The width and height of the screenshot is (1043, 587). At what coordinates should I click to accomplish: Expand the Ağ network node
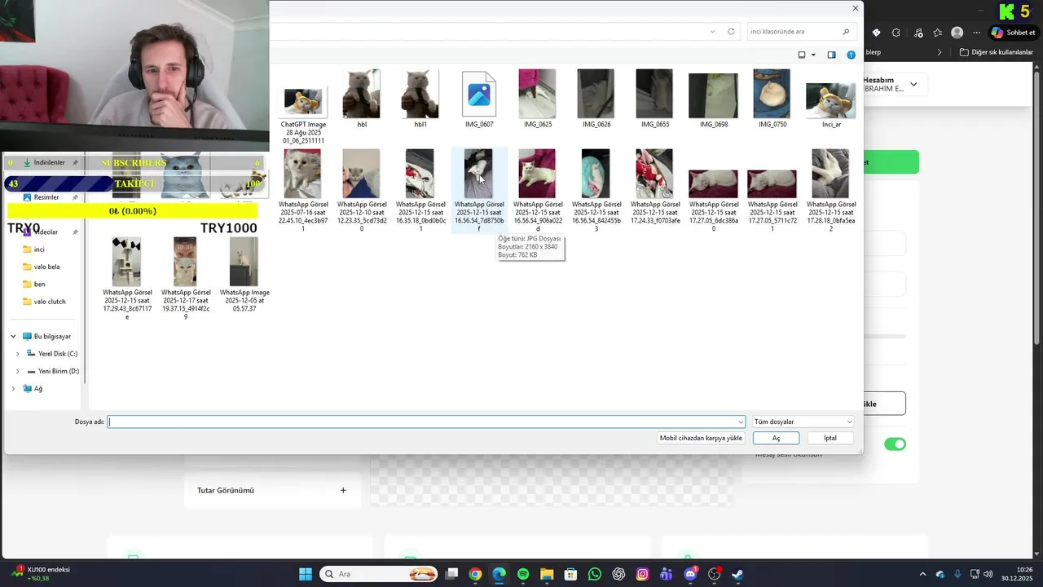13,389
